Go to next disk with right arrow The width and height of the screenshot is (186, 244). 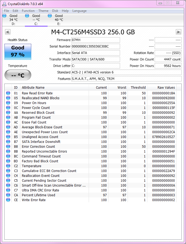tap(178, 32)
